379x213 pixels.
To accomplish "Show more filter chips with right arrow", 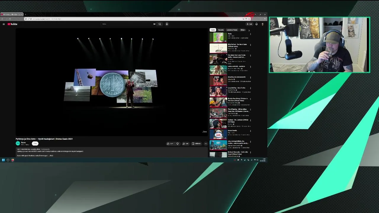I will tap(249, 30).
